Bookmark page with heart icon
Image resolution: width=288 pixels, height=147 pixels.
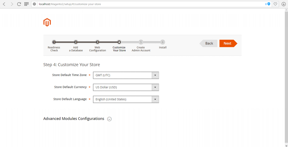pos(275,4)
